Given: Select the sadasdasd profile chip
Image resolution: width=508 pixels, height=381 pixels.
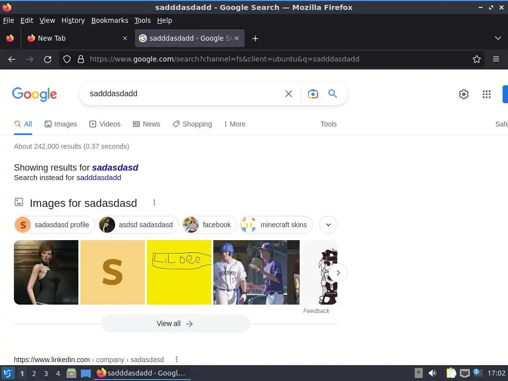Looking at the screenshot, I should 55,225.
